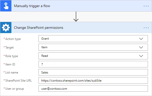This screenshot has height=96, width=152.
Task: Open the Role type dropdown showing Read
Action: point(93,56)
